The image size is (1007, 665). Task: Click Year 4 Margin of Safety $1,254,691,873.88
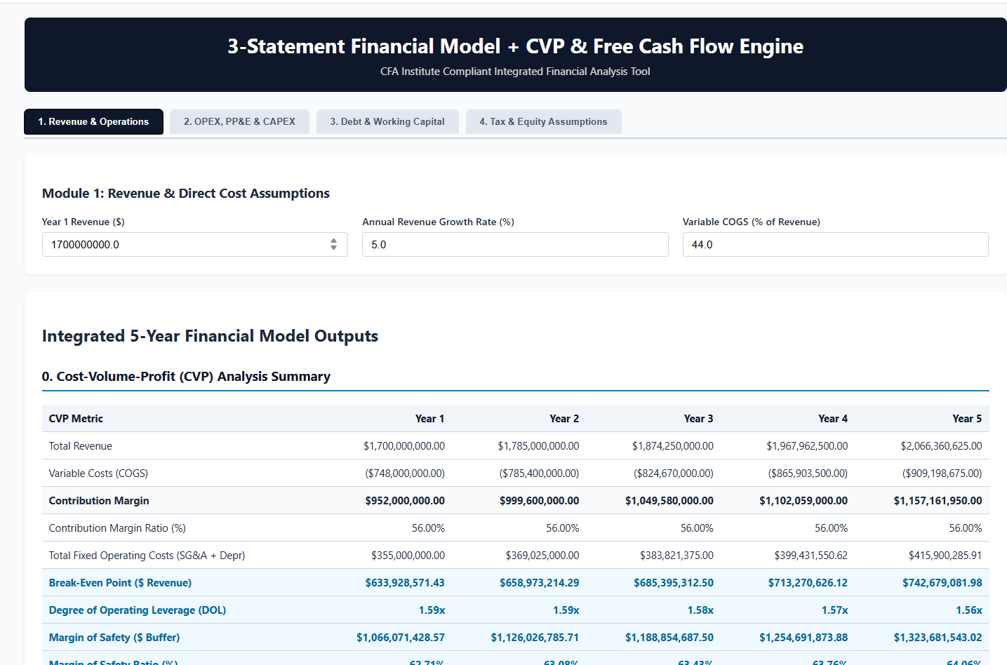coord(803,638)
